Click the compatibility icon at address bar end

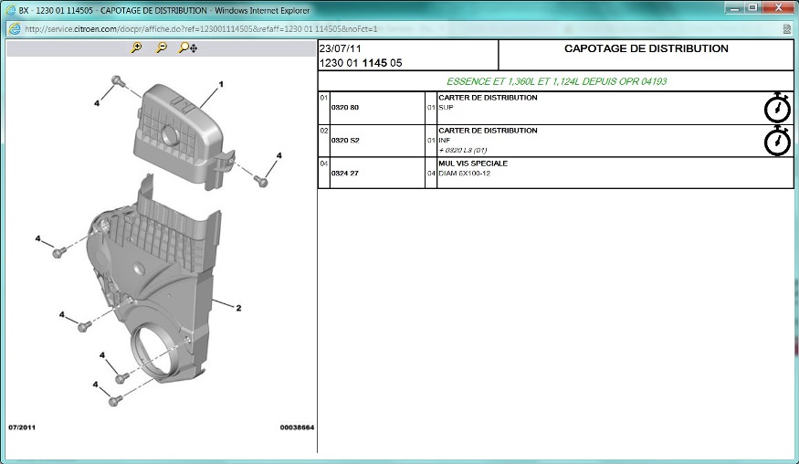click(x=787, y=29)
